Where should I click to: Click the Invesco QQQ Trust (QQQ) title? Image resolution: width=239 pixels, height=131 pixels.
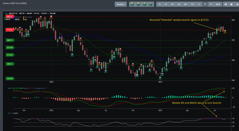[x=15, y=3]
